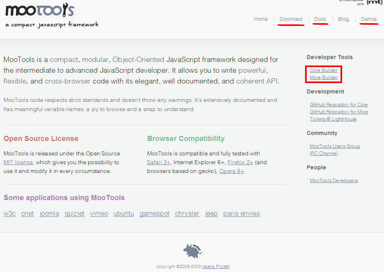
Task: Click the Developer Tools heading
Action: [x=330, y=57]
